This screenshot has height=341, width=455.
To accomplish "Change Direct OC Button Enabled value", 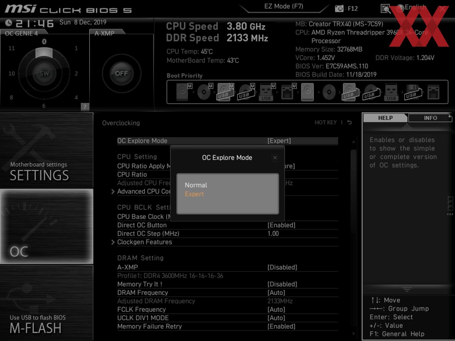I will (281, 225).
